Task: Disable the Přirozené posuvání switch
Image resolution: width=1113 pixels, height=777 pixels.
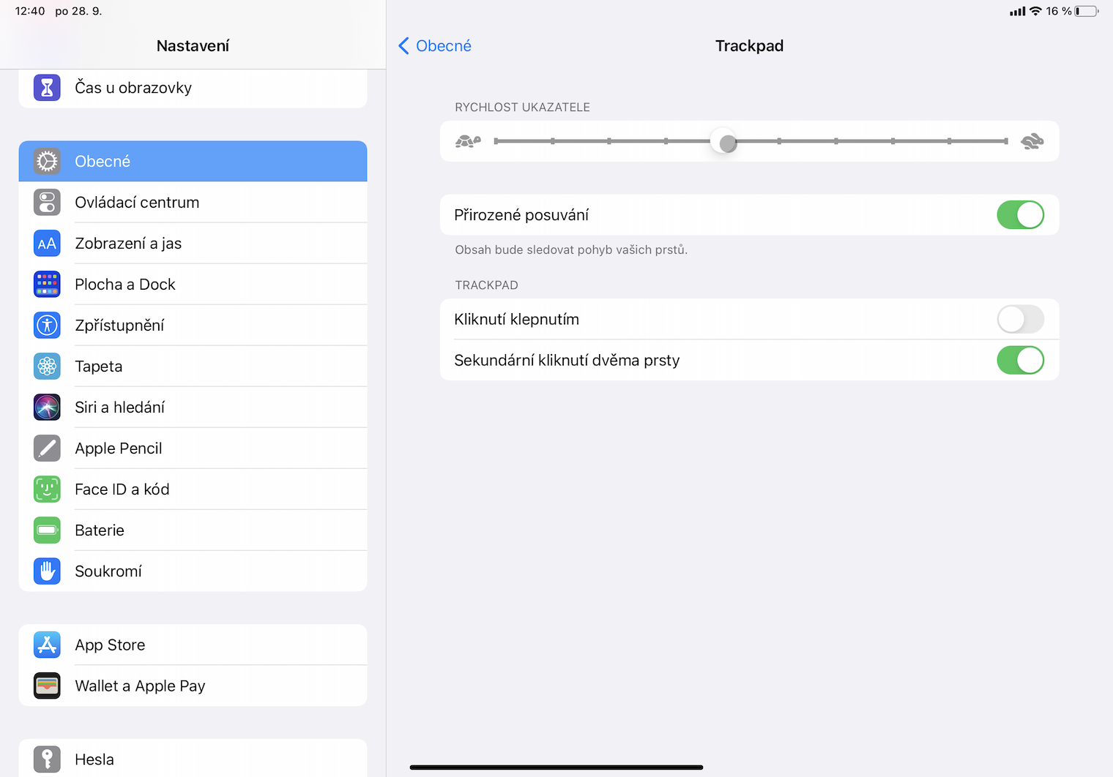Action: (x=1020, y=215)
